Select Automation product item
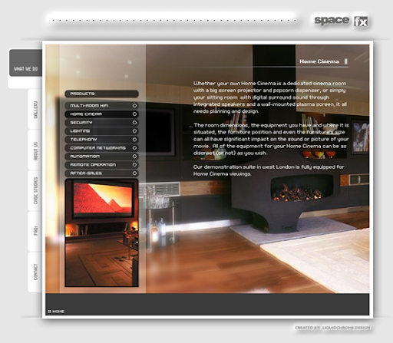The height and width of the screenshot is (343, 393). [101, 157]
